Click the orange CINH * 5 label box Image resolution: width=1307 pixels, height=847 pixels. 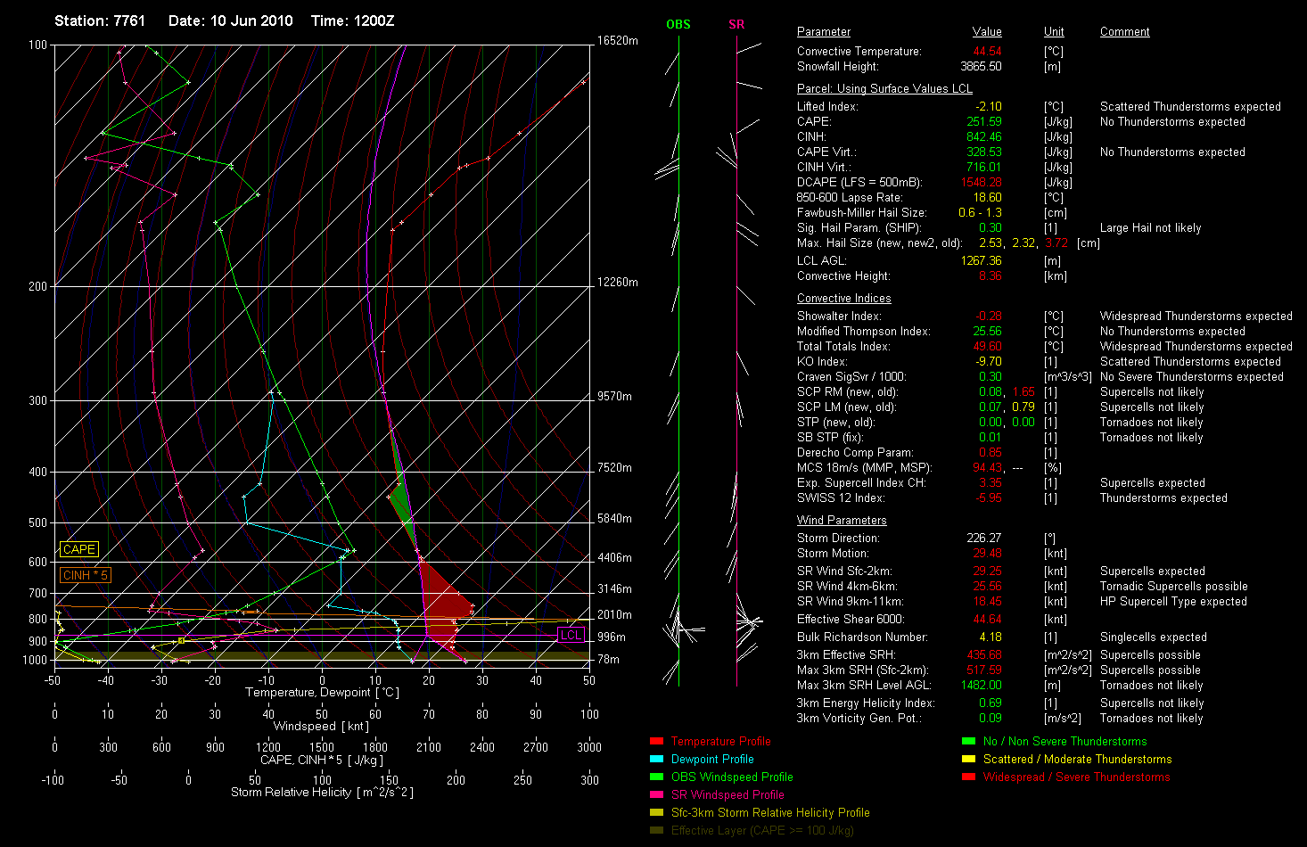pos(85,575)
